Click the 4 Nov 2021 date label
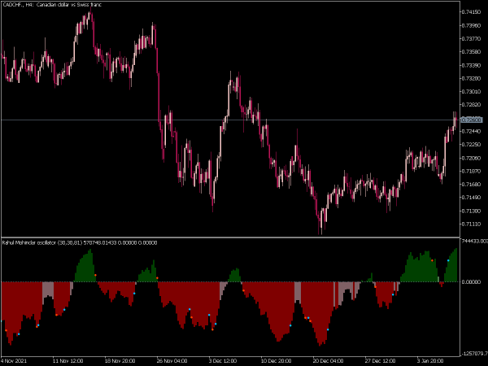488x366 pixels. point(14,361)
